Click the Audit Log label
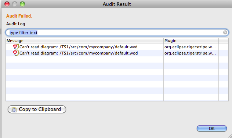The height and width of the screenshot is (138, 232). pos(15,24)
